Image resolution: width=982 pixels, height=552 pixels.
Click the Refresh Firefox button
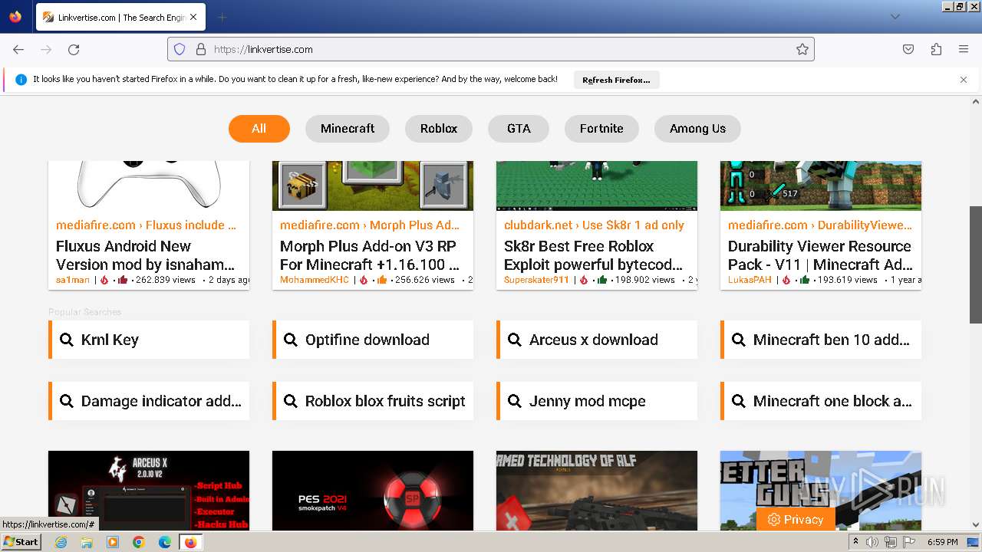coord(616,80)
